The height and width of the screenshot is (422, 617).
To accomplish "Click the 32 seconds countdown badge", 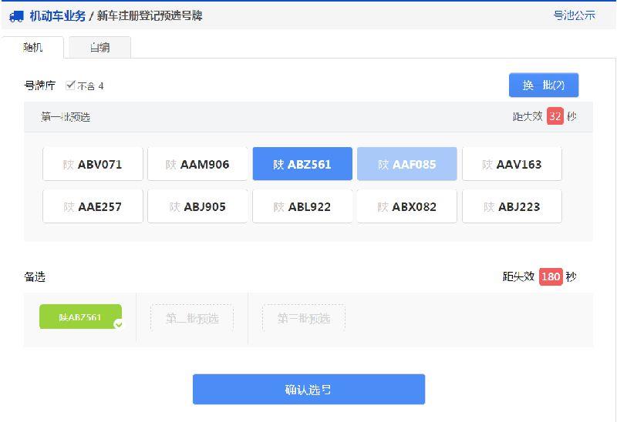I will coord(555,116).
